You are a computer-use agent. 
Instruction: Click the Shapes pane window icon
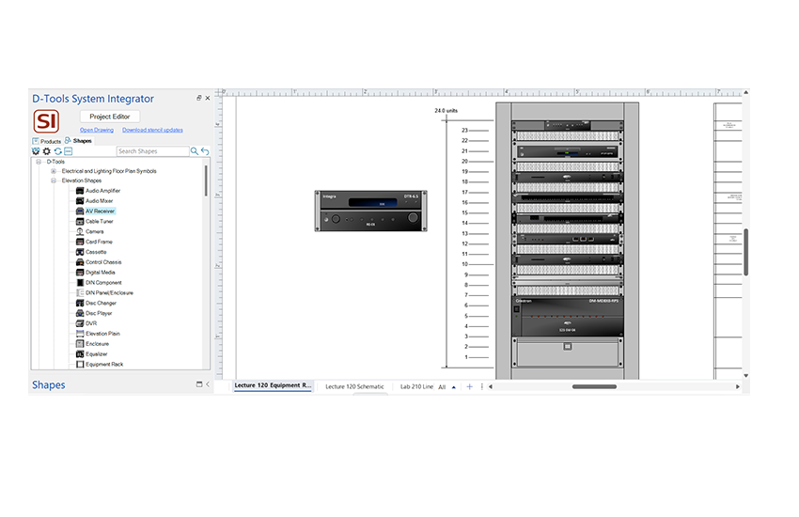click(x=199, y=384)
